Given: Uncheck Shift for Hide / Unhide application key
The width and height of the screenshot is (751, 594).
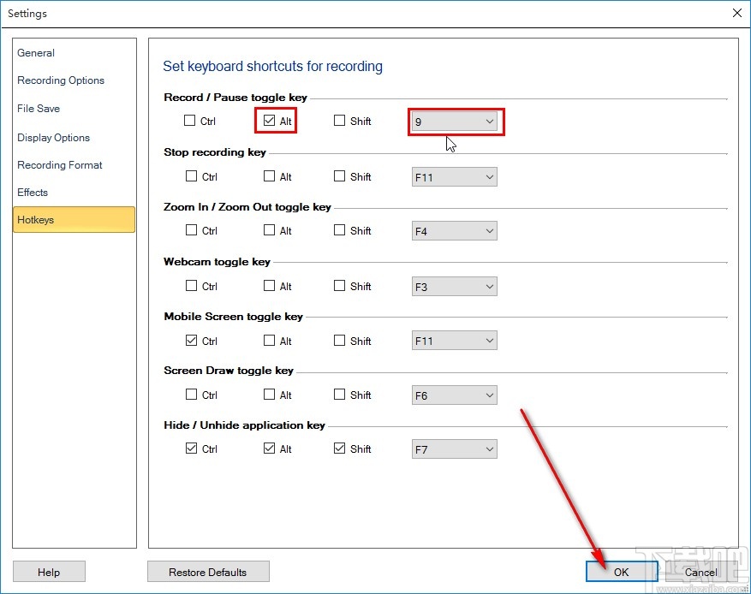Looking at the screenshot, I should coord(339,448).
